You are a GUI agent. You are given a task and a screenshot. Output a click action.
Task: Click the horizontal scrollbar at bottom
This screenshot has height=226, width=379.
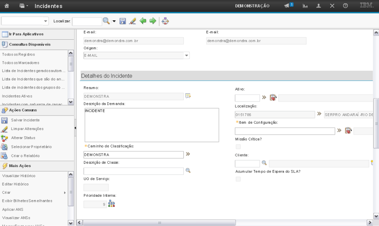point(160,223)
